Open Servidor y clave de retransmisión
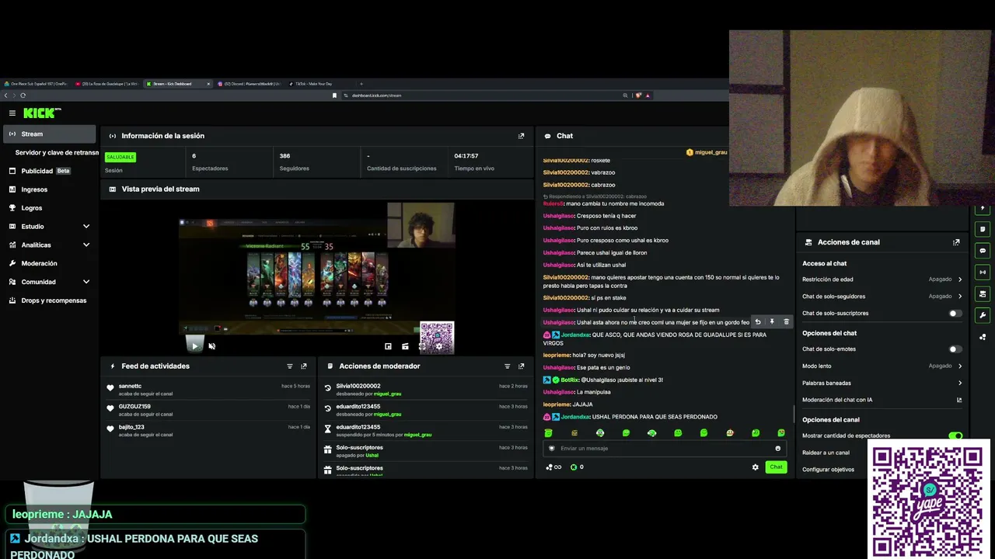This screenshot has height=559, width=995. tap(57, 153)
